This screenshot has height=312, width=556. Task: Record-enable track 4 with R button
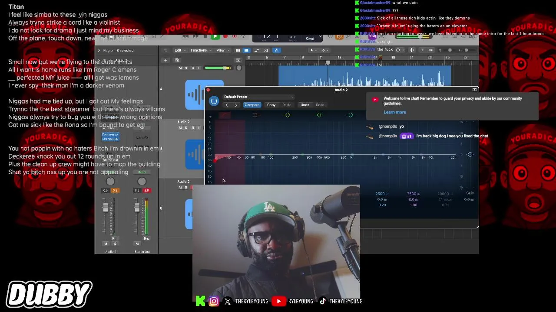pos(192,68)
